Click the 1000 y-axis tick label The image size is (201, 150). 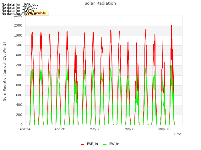point(18,75)
